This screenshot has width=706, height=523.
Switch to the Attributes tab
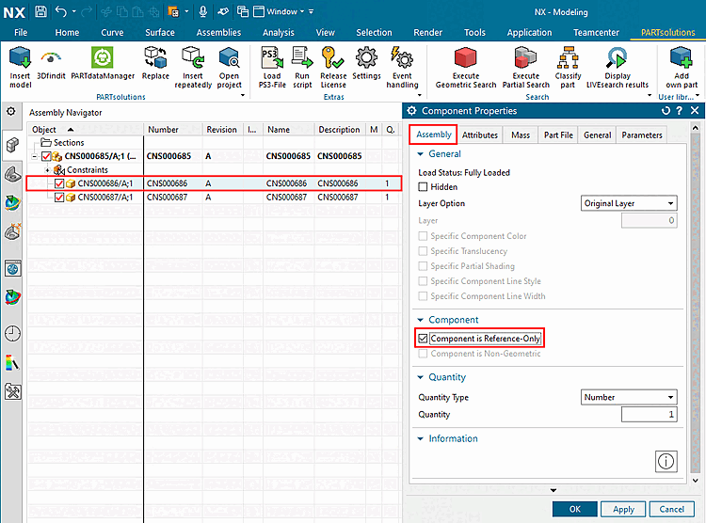480,135
